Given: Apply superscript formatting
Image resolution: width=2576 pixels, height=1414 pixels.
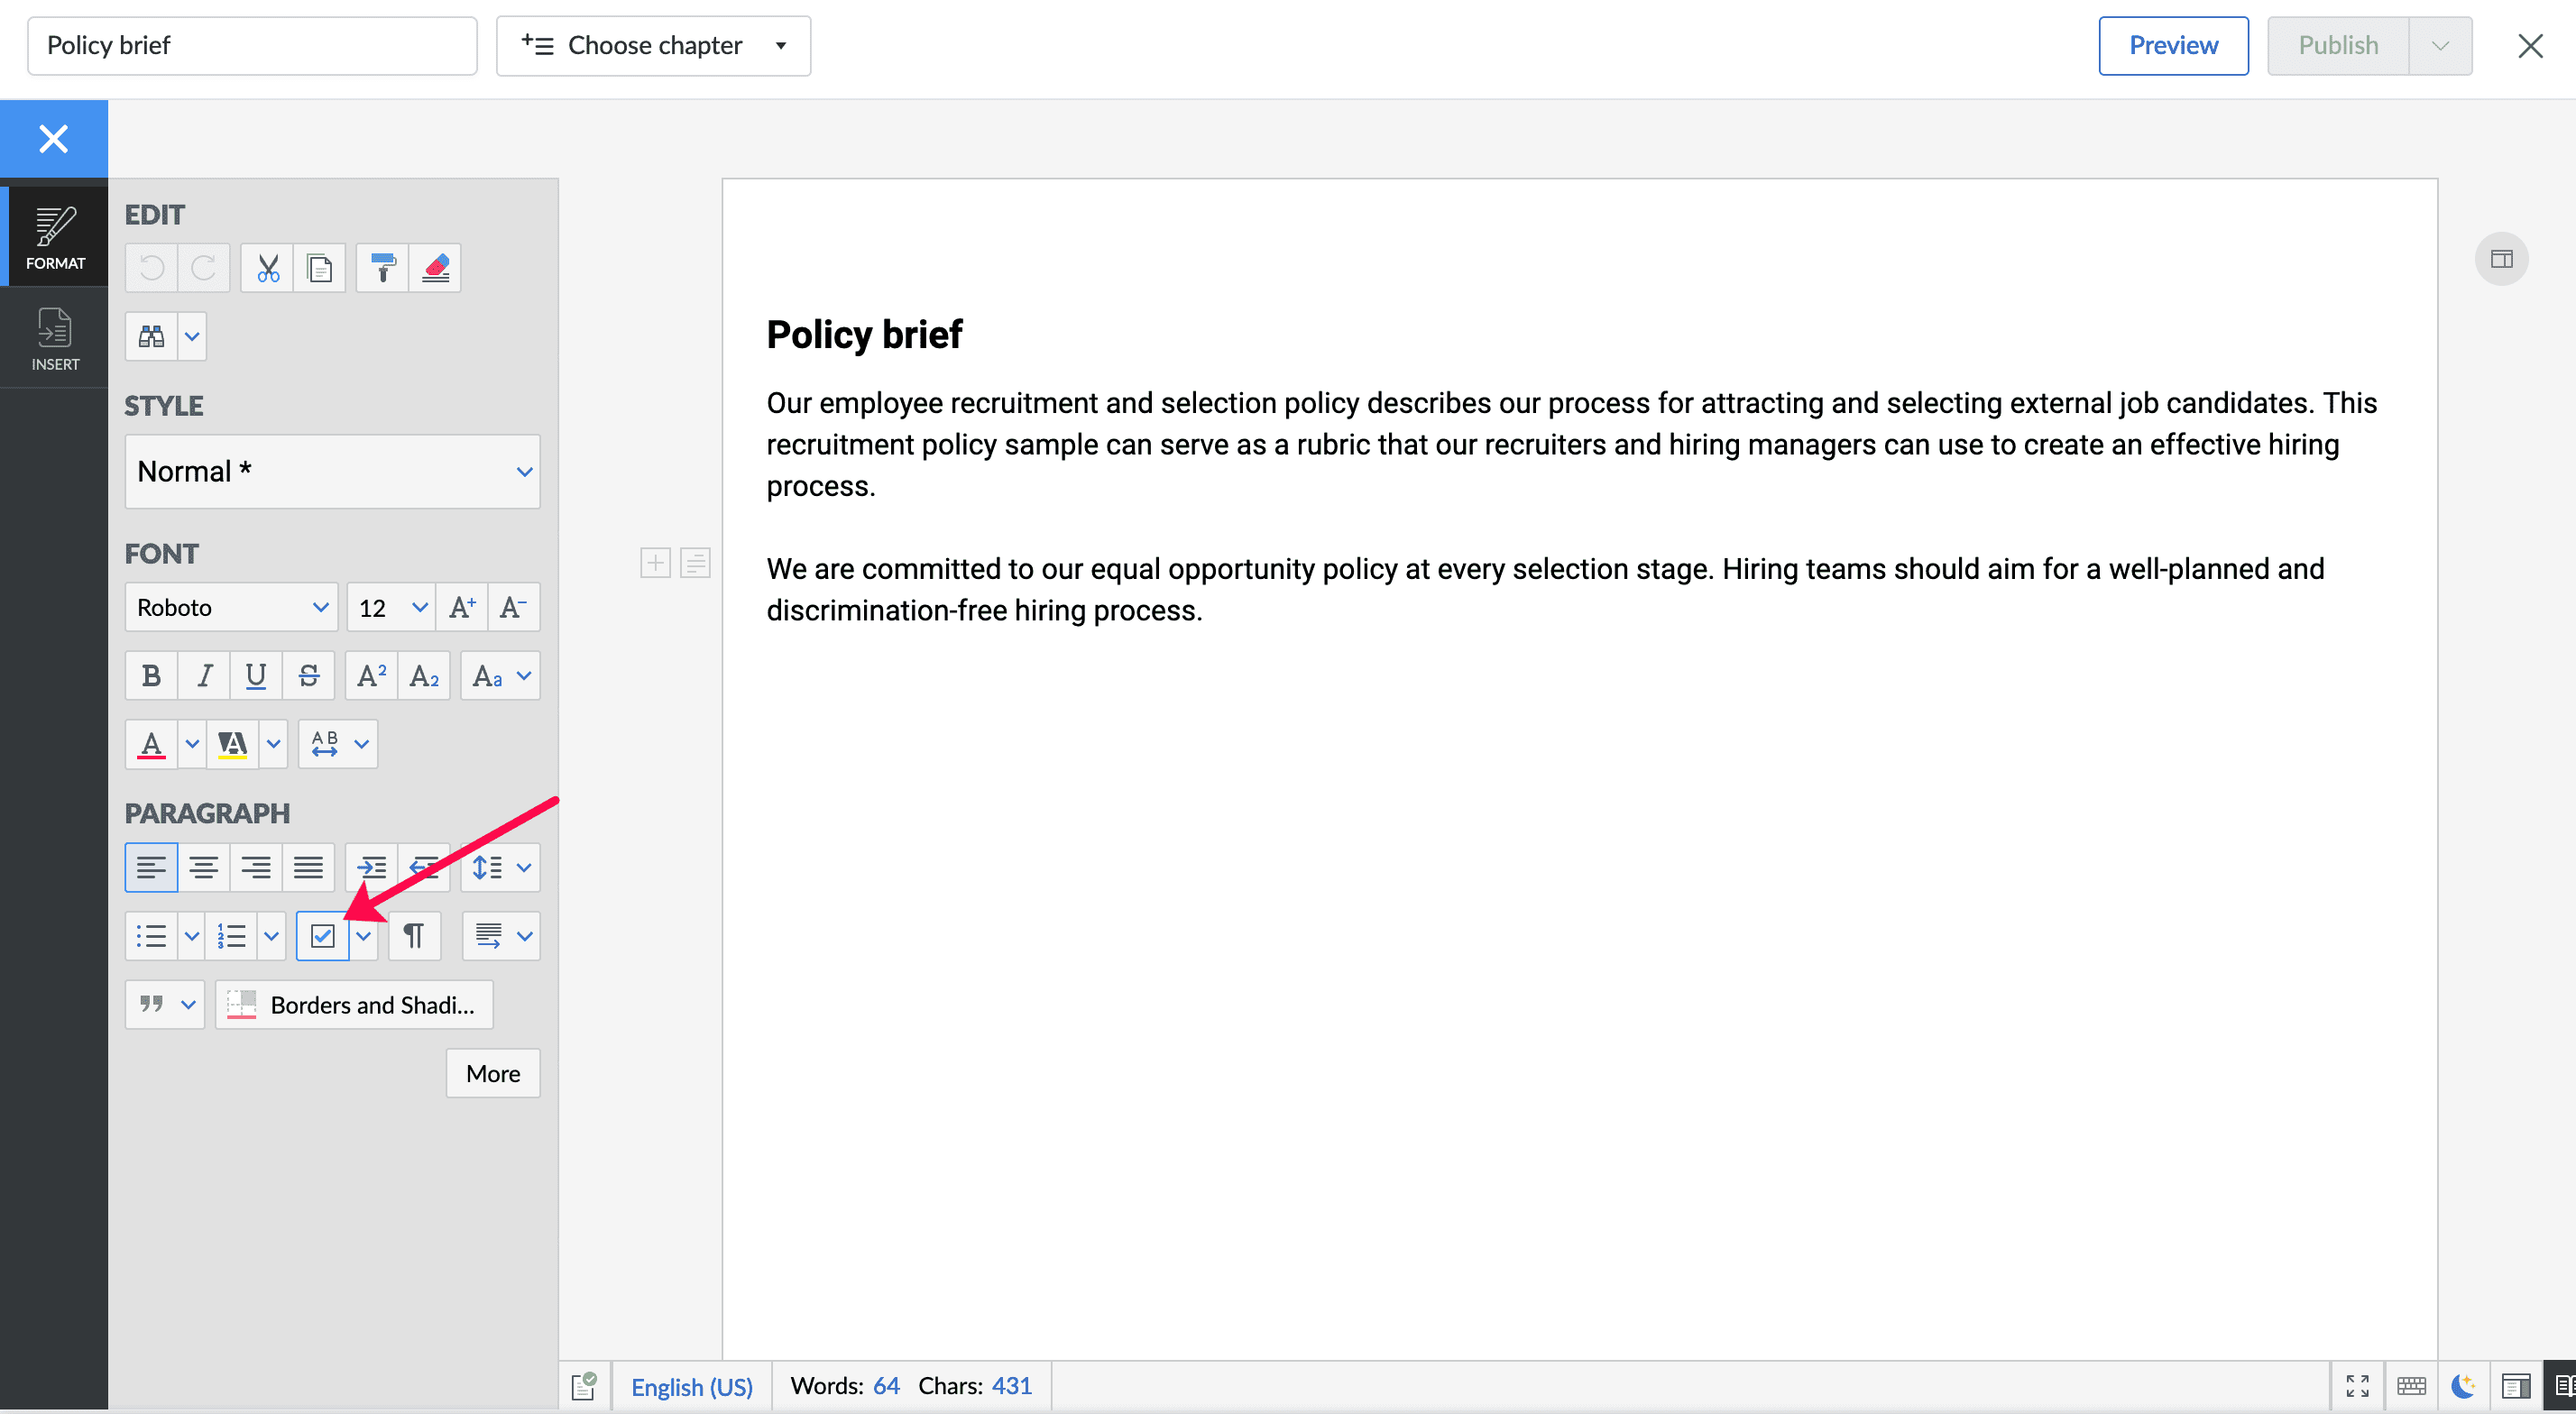Looking at the screenshot, I should pos(371,676).
